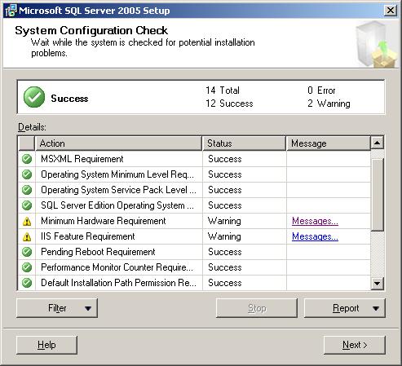Viewport: 402px width, 366px height.
Task: Open Messages link for IIS Feature Requirement
Action: click(x=315, y=236)
